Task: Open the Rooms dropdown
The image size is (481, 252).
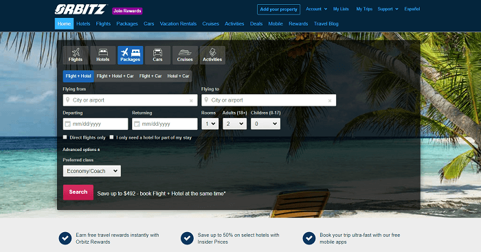Action: click(x=210, y=124)
